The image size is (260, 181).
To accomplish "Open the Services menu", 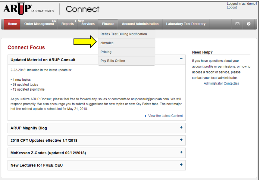I will [88, 24].
